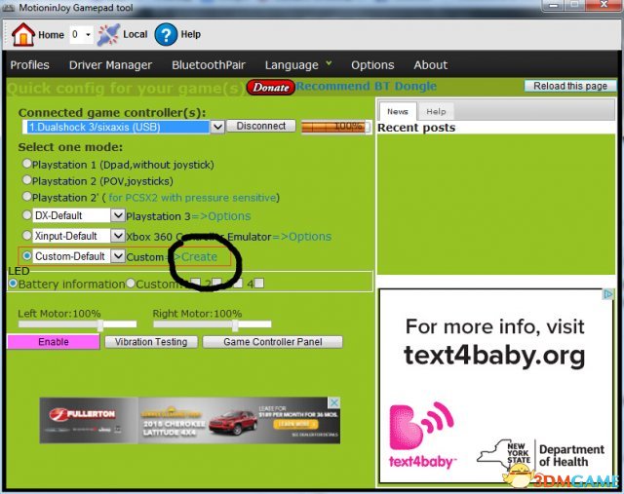Open the Xinput-Default profile dropdown
Screen dimensions: 624x494
click(x=117, y=236)
